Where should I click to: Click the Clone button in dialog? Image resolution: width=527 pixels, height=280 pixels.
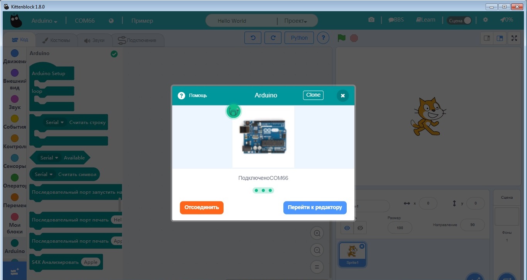click(313, 95)
